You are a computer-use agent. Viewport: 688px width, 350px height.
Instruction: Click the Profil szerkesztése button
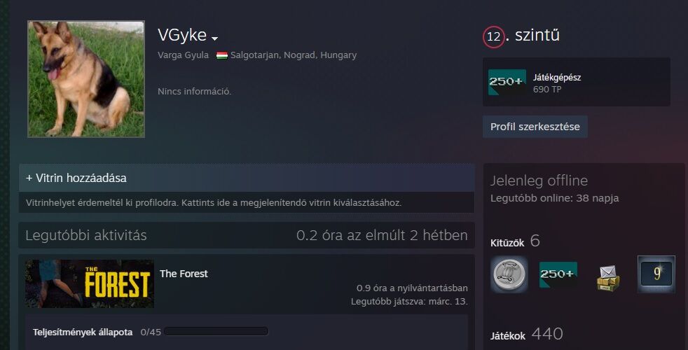click(535, 127)
